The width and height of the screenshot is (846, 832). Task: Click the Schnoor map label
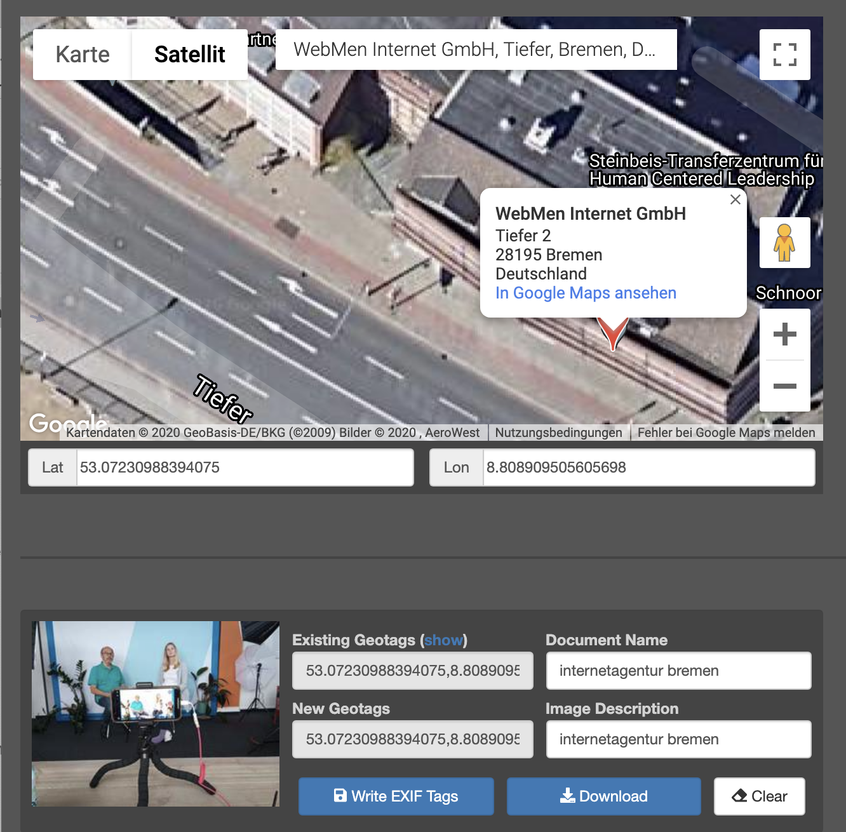coord(789,293)
